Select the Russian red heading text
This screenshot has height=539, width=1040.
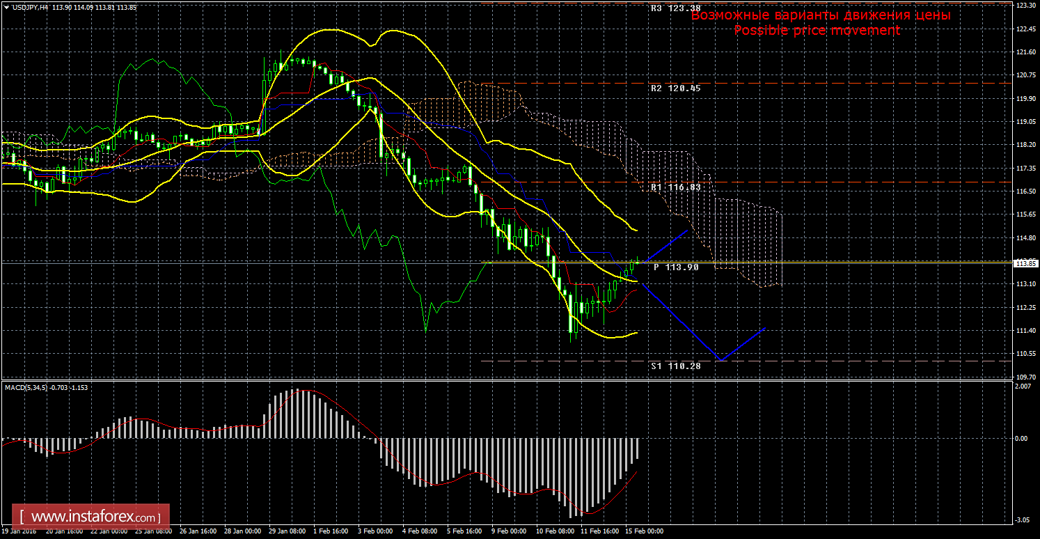tap(821, 15)
